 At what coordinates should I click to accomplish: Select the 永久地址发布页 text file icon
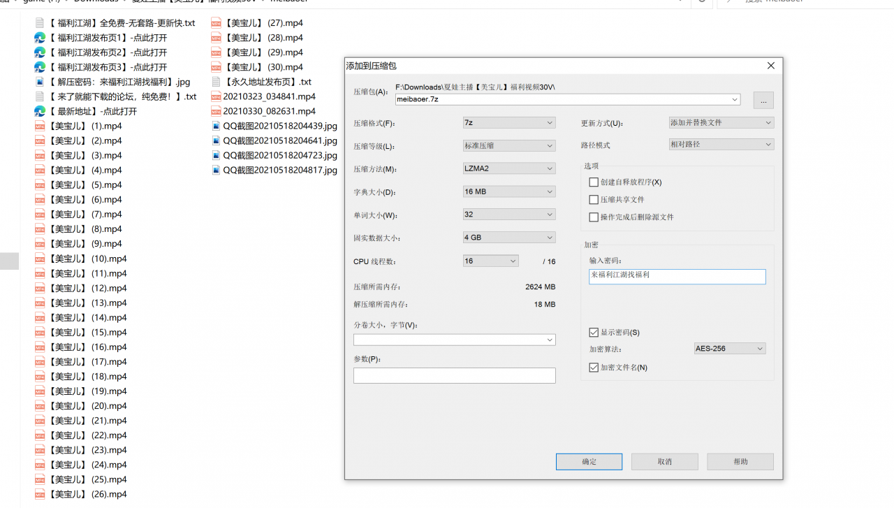[216, 82]
